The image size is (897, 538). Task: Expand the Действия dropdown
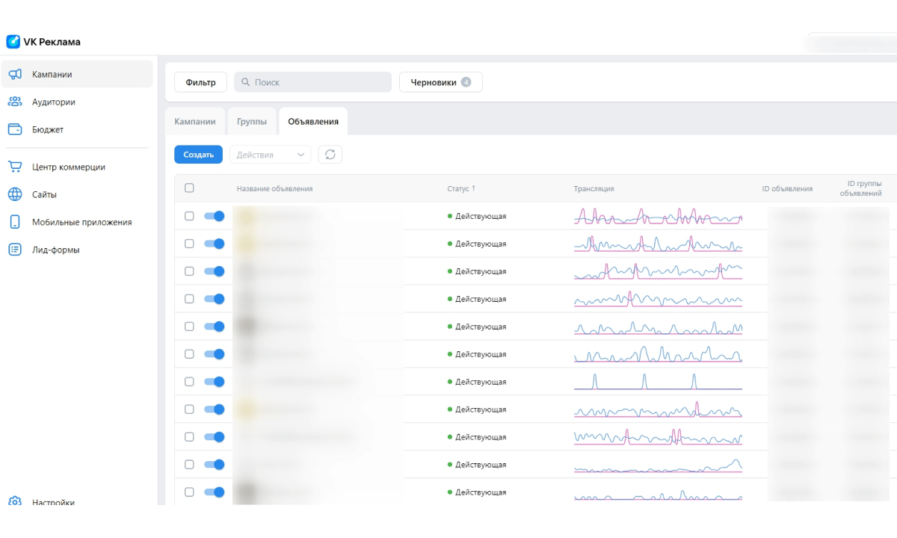[271, 155]
